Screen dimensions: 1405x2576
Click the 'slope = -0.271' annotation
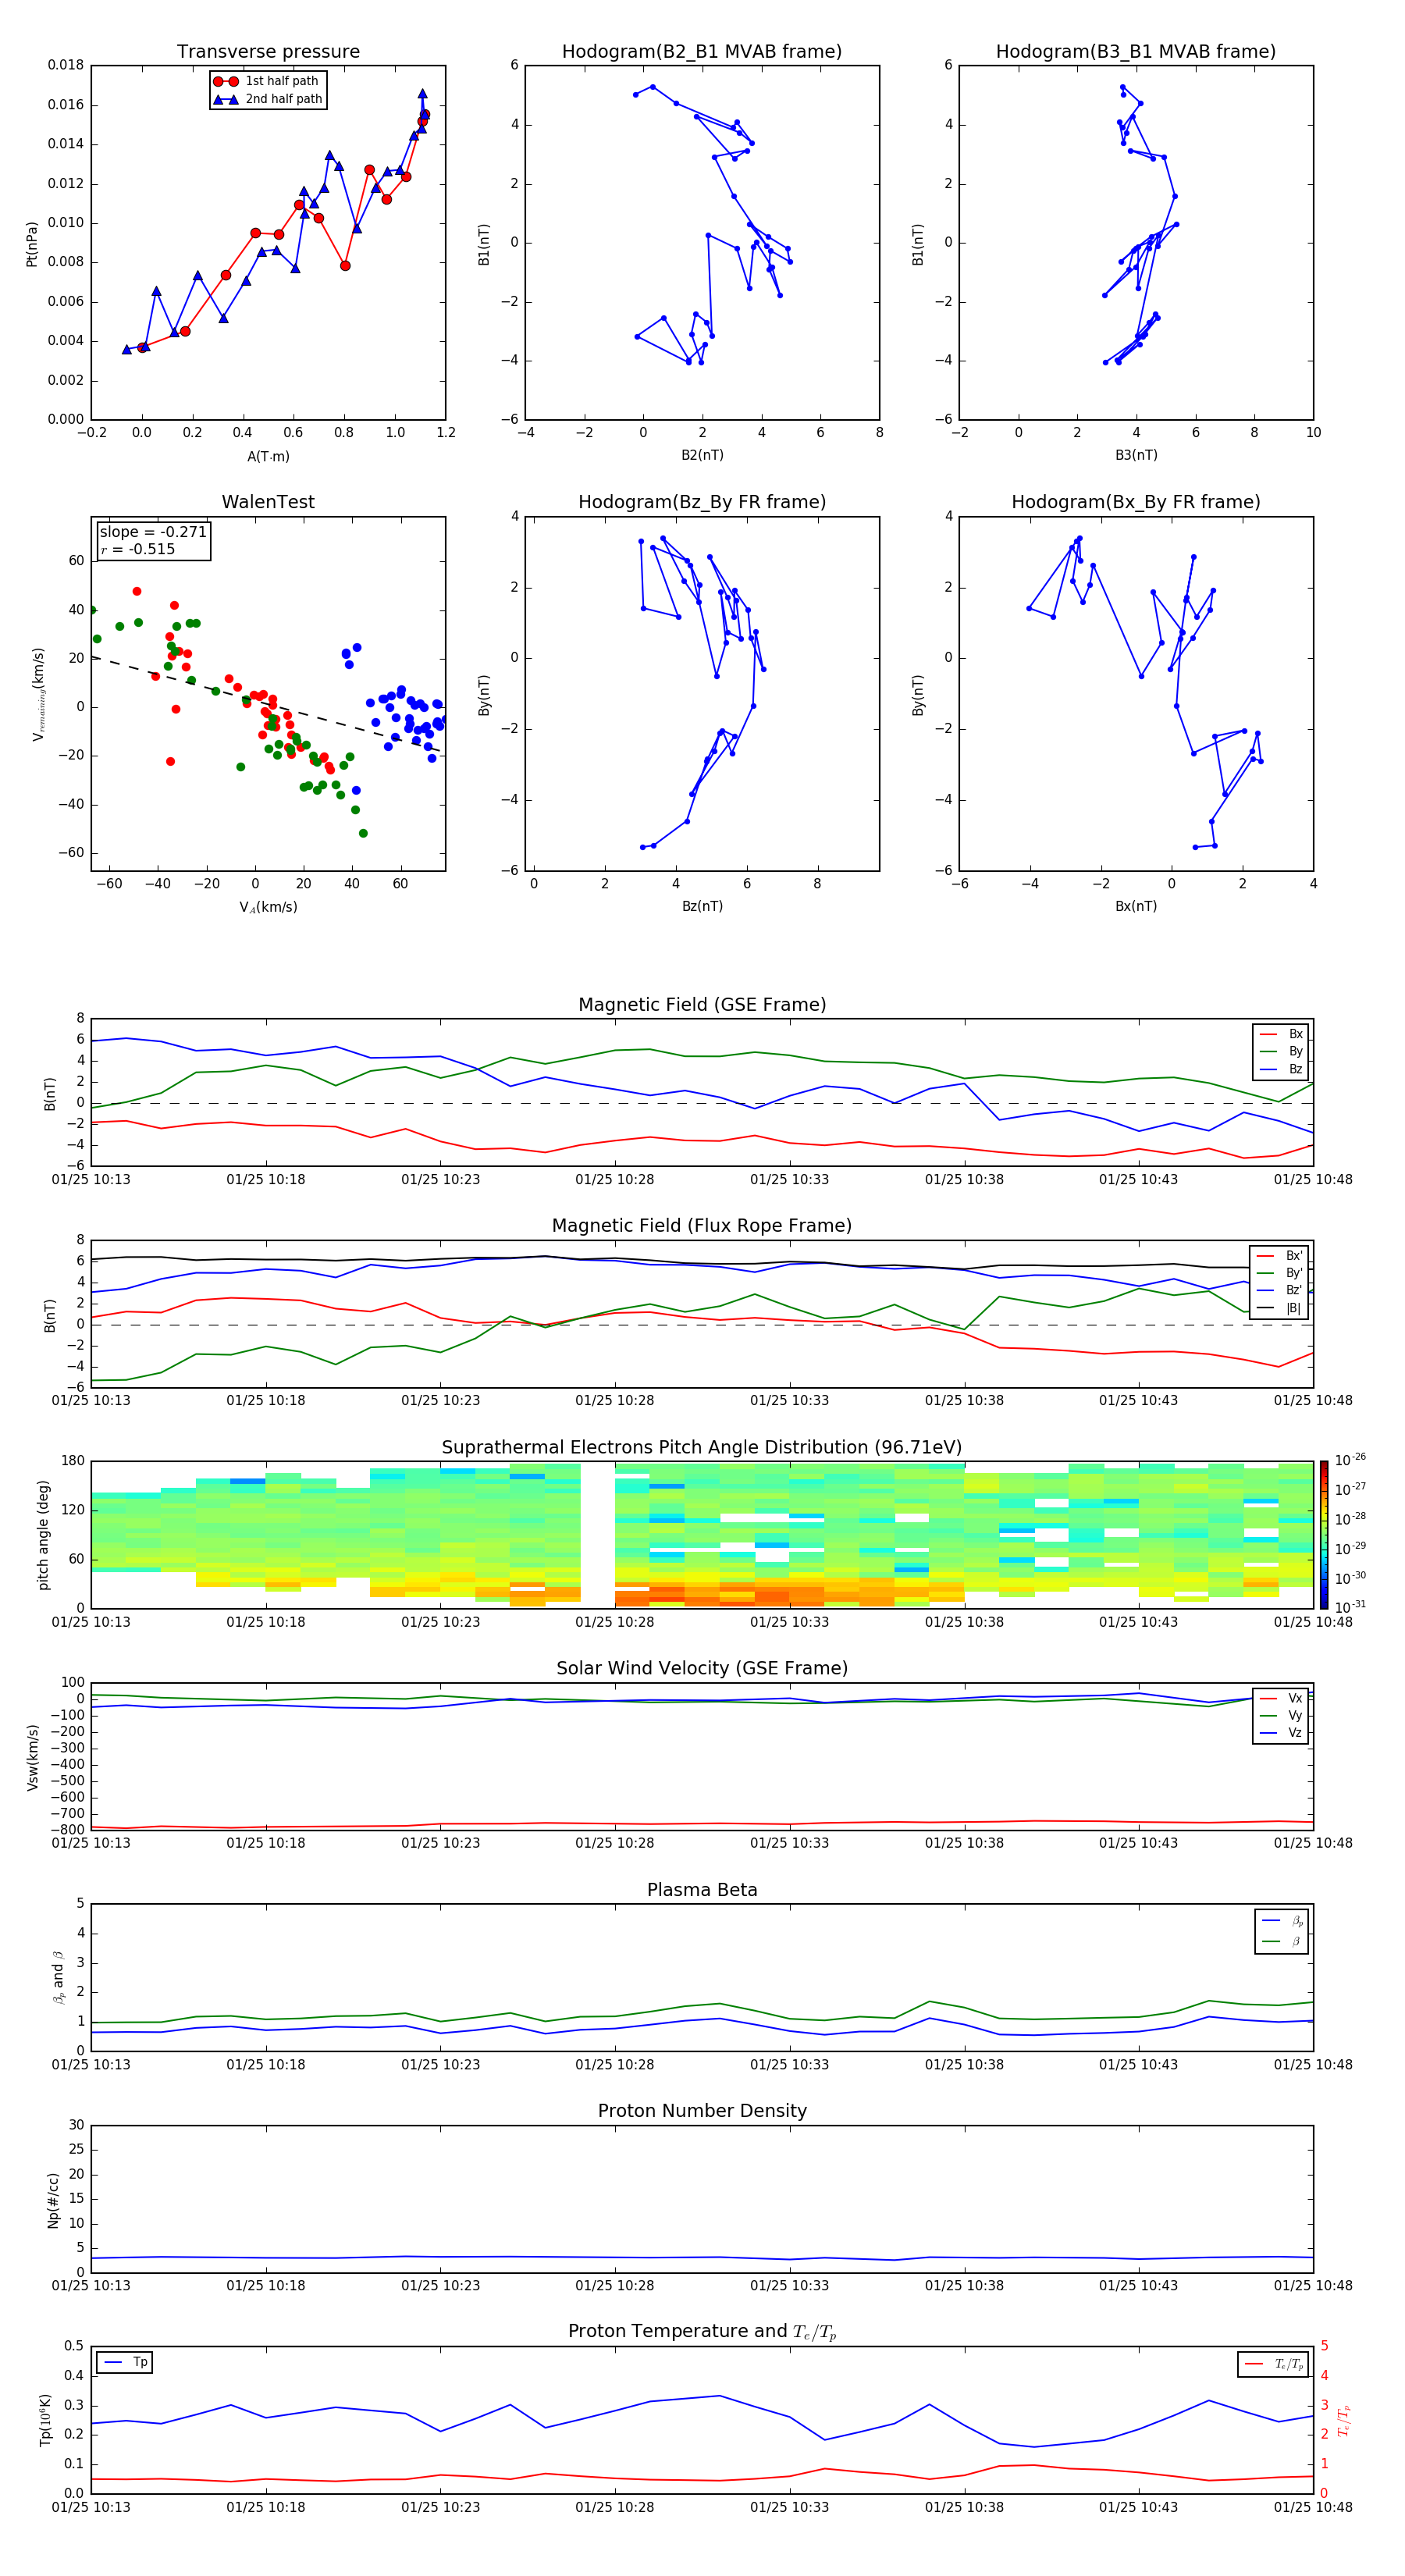[153, 532]
